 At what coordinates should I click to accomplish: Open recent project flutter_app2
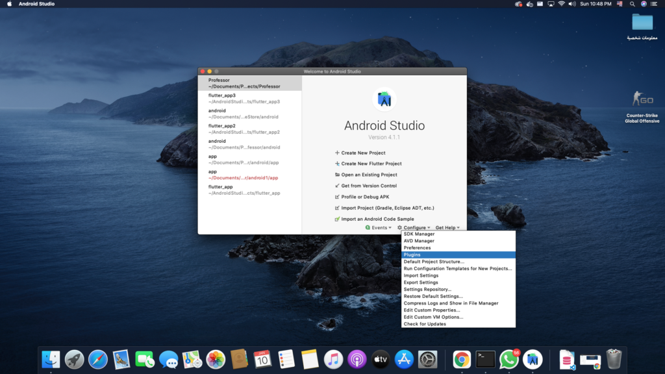[250, 129]
